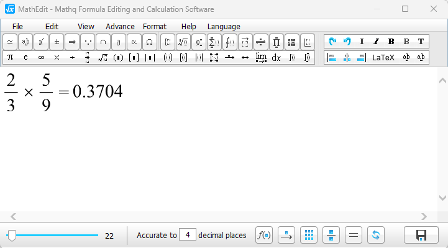448x248 pixels.
Task: Insert the pi π constant
Action: (x=11, y=57)
